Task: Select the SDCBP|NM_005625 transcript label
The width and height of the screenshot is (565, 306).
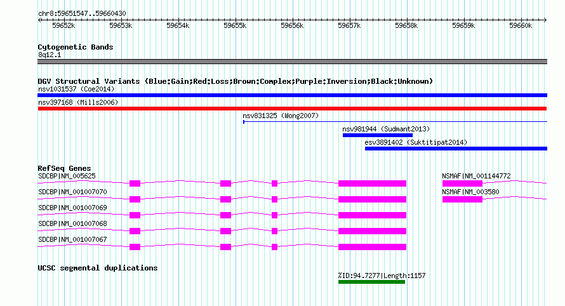Action: [x=67, y=176]
